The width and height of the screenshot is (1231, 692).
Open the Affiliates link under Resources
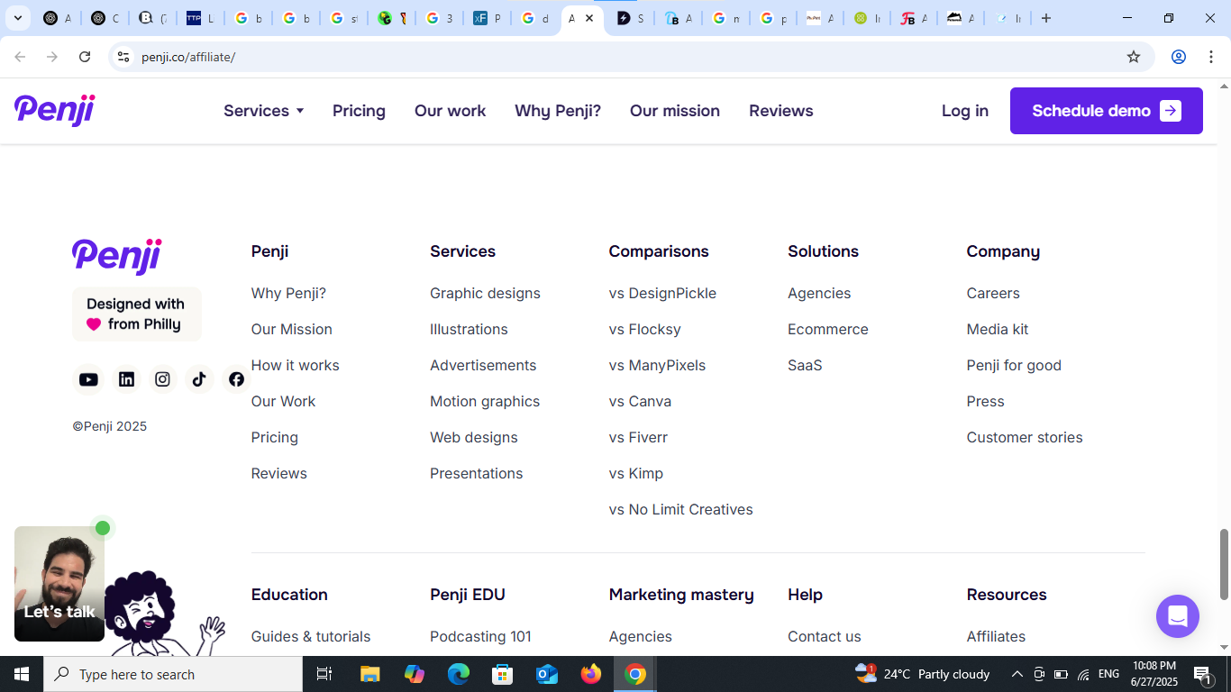(x=996, y=636)
